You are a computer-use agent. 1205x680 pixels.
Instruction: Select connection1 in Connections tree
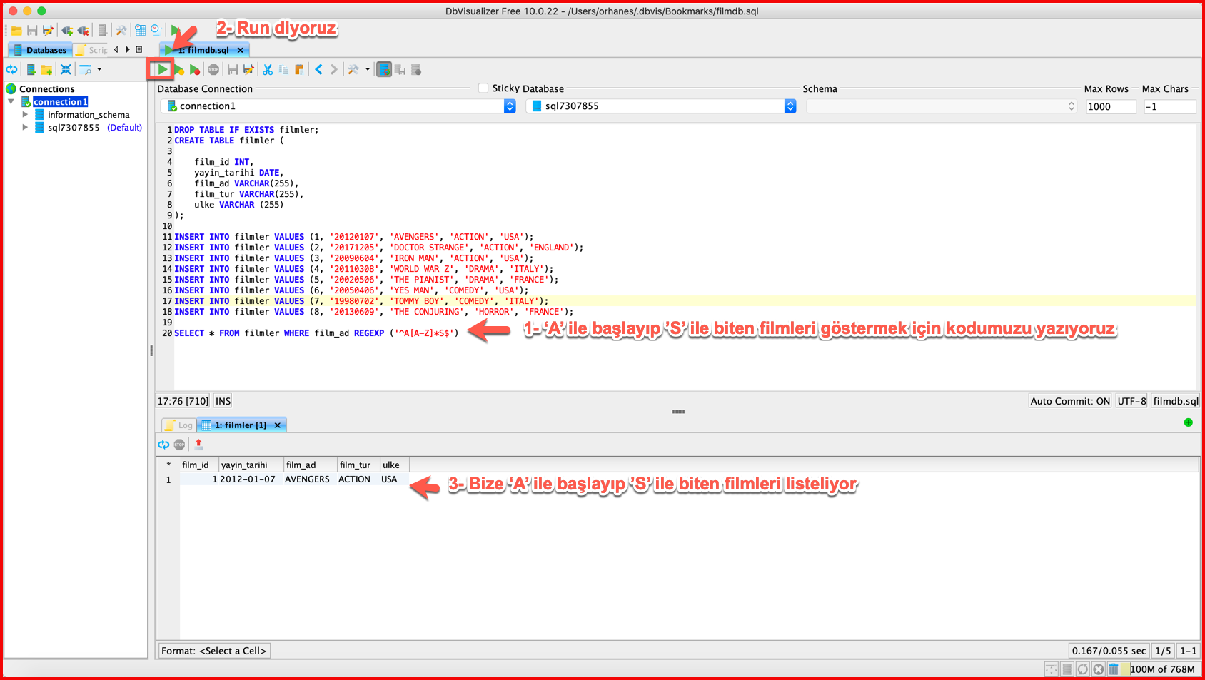(60, 101)
